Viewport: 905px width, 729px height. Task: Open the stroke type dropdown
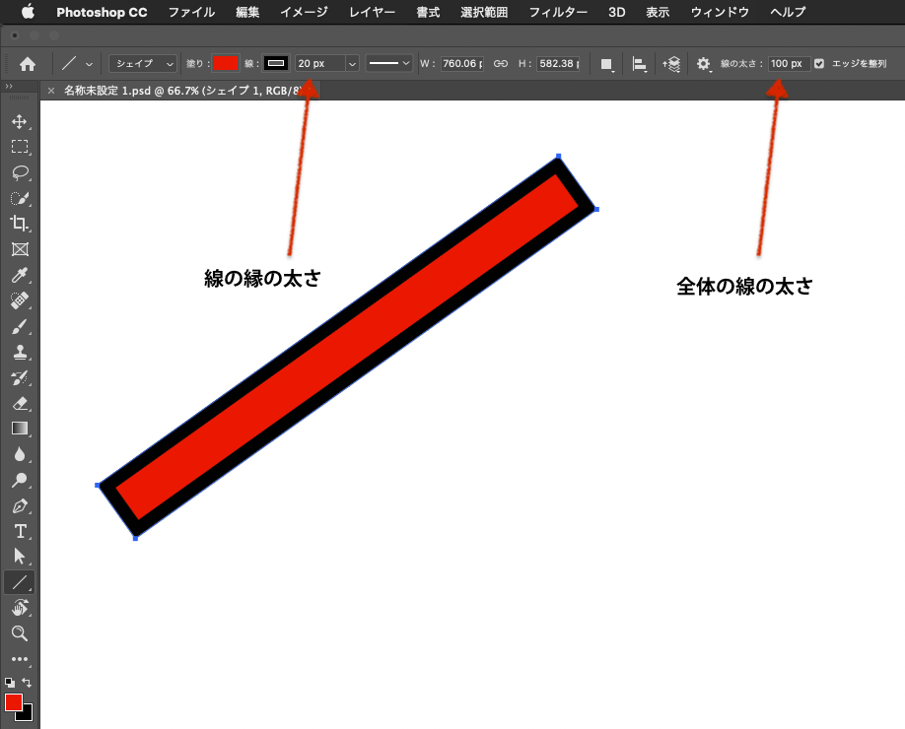pyautogui.click(x=387, y=63)
